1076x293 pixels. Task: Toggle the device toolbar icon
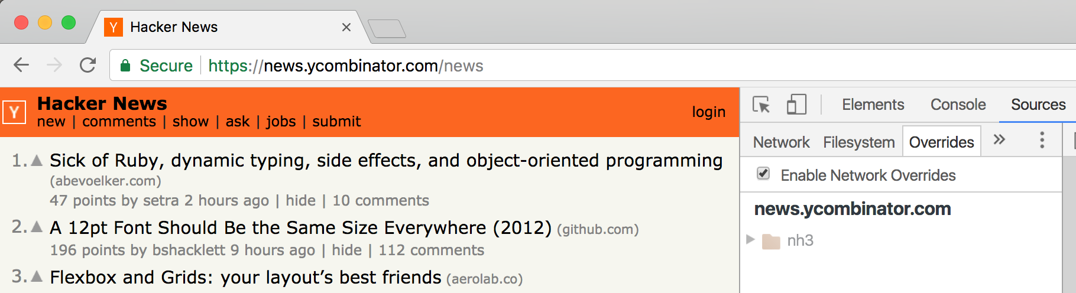click(x=796, y=105)
